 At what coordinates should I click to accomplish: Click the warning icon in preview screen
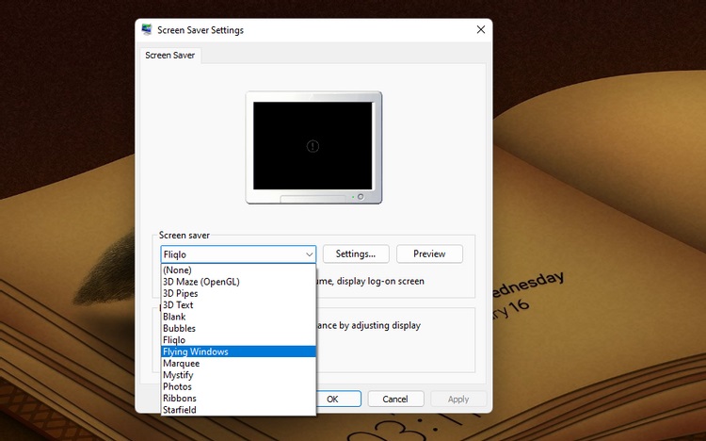313,146
